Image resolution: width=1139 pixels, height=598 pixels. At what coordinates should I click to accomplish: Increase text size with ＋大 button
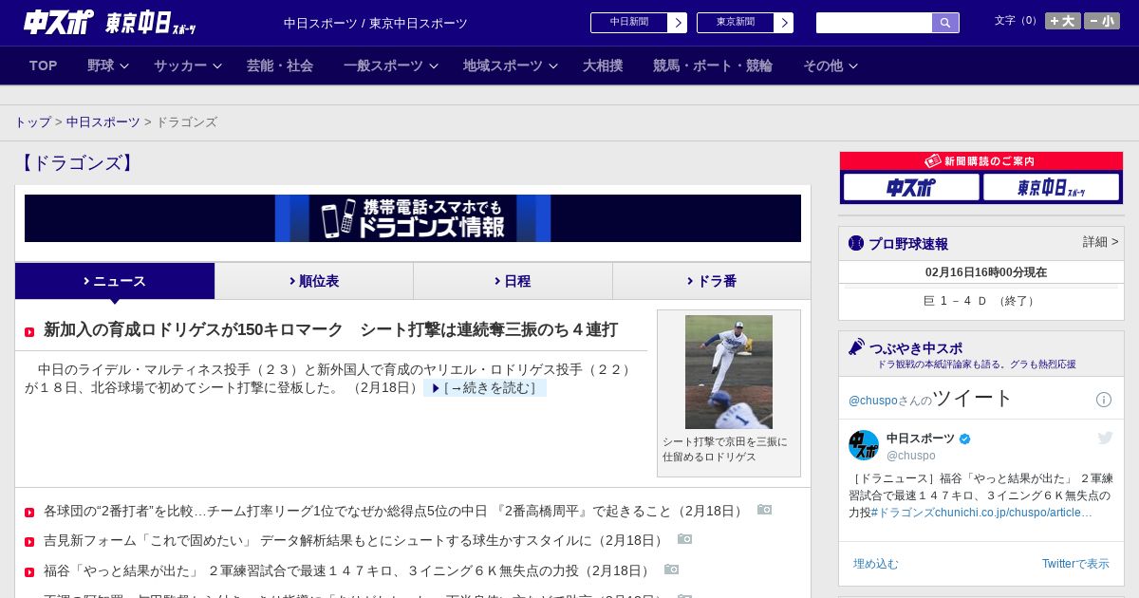tap(1063, 21)
